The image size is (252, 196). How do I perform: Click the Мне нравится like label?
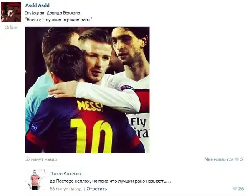pos(219,159)
